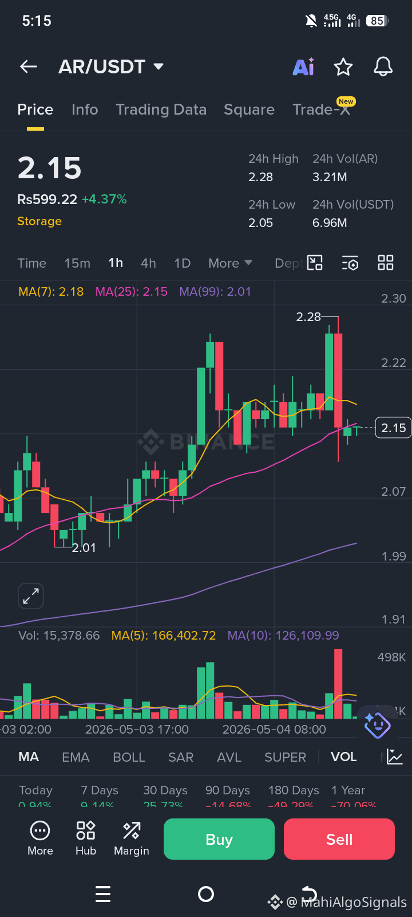Open the Trading Data tab
Screen dimensions: 412x917
click(x=161, y=109)
